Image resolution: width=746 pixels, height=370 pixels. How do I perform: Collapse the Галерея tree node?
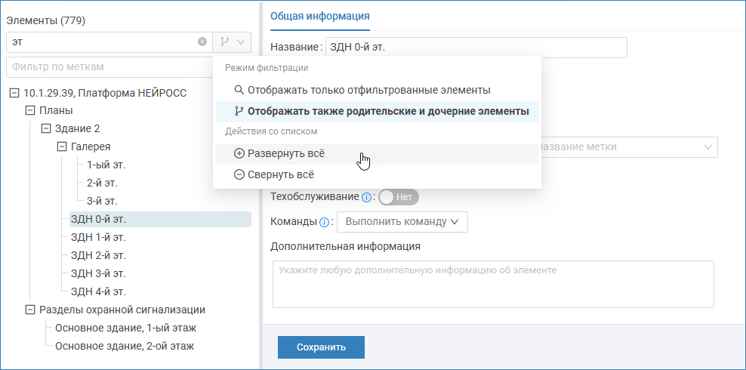pos(62,147)
